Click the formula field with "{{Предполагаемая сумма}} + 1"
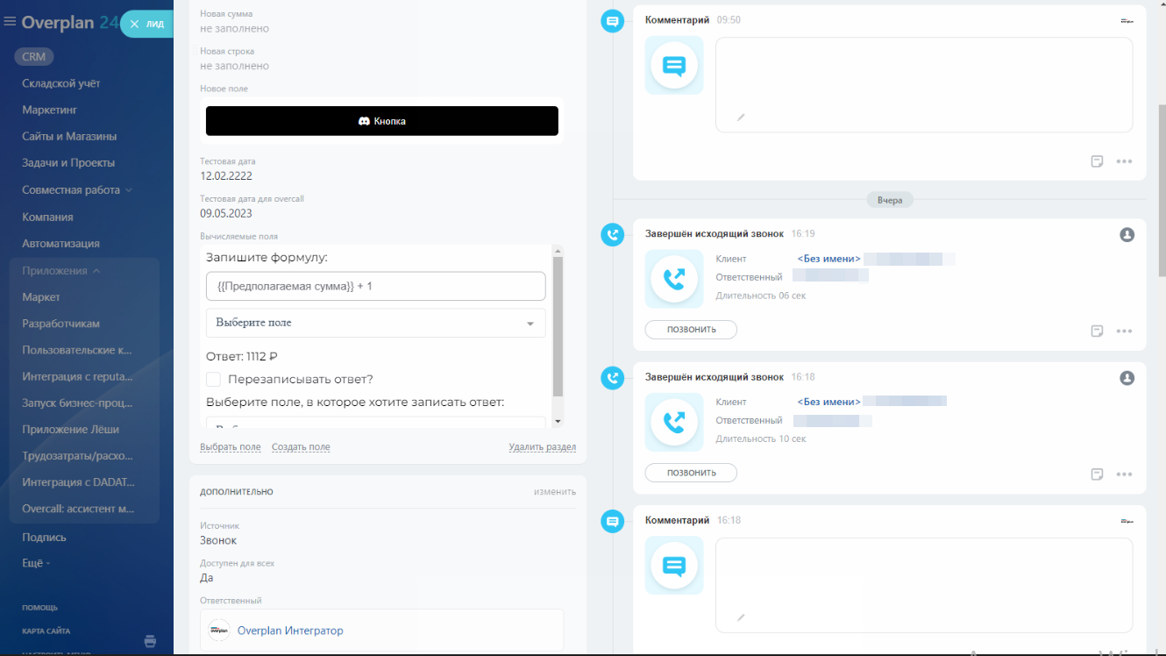The height and width of the screenshot is (656, 1166). click(375, 287)
